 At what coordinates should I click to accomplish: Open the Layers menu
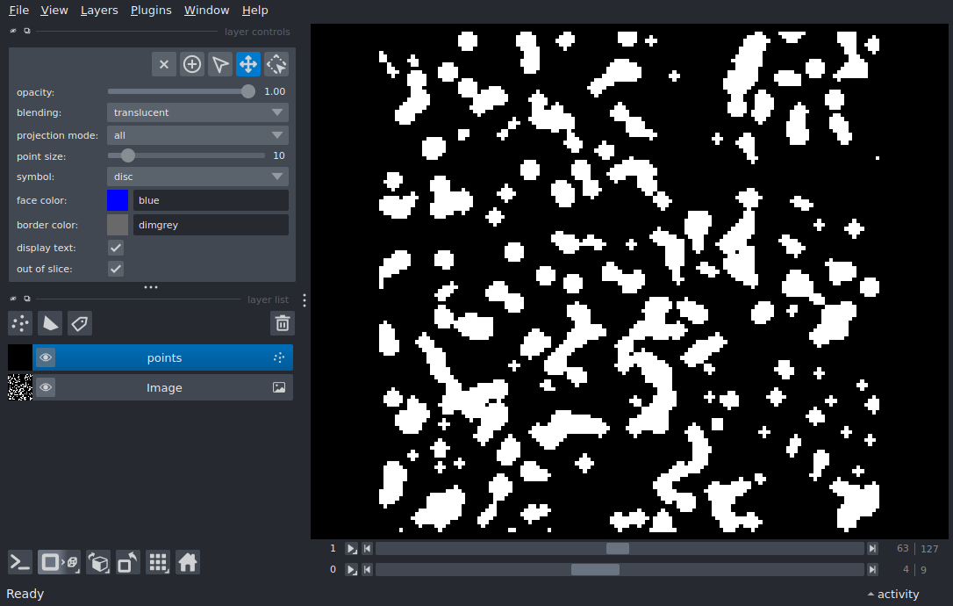point(99,11)
